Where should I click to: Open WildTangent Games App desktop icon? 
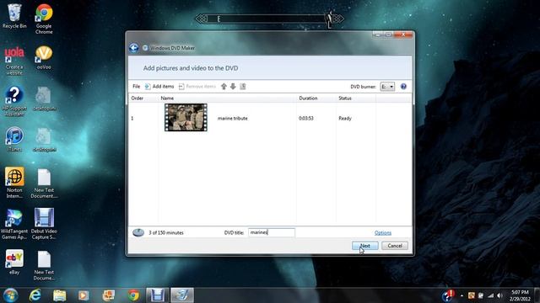click(14, 224)
